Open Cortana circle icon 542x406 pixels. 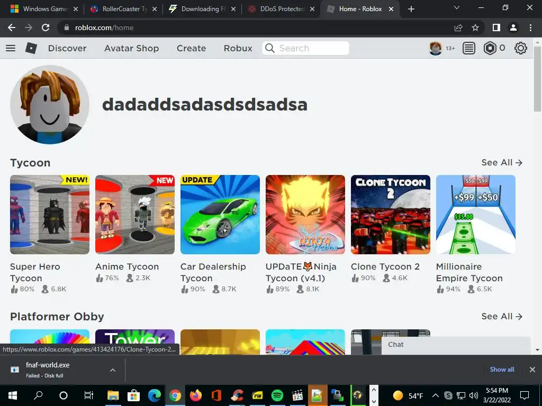coord(64,395)
